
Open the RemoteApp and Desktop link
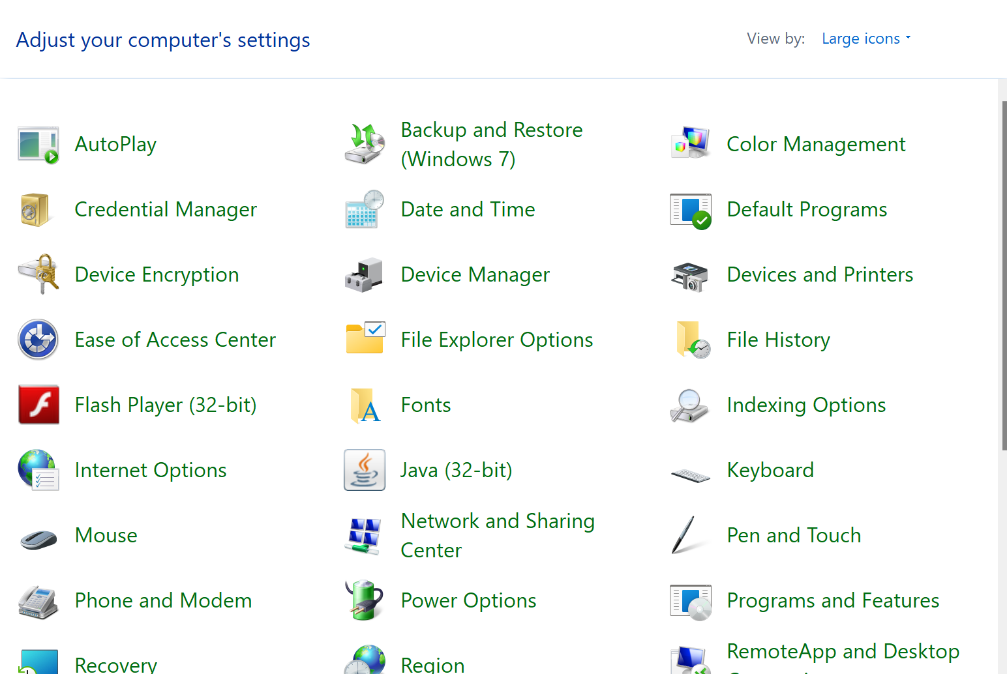[x=843, y=657]
